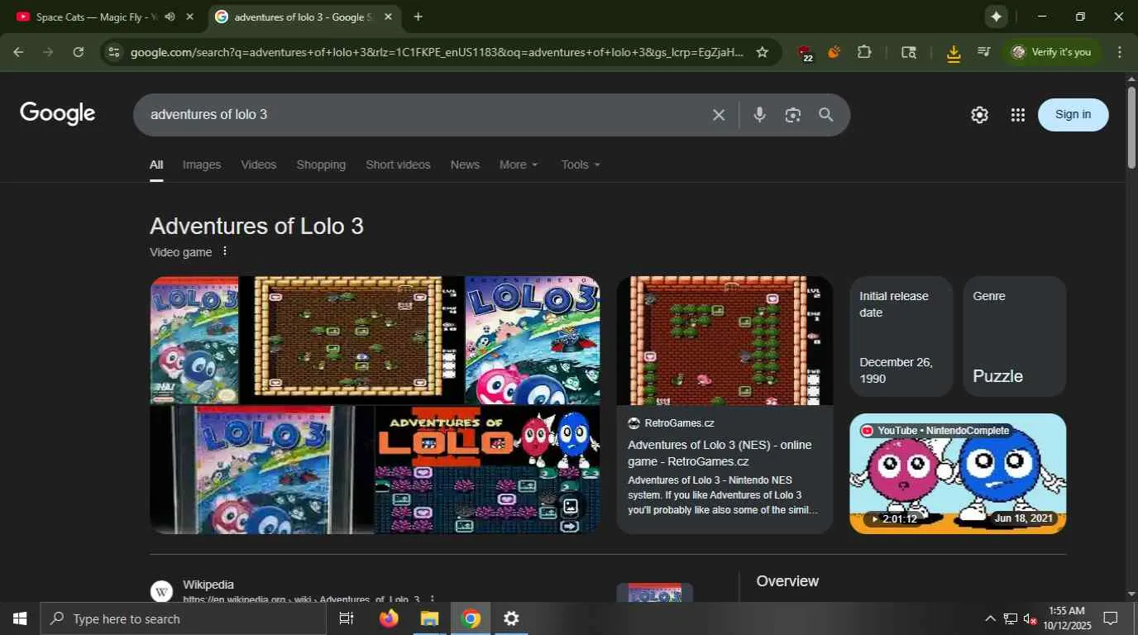Open the media controls icon
1138x635 pixels.
pyautogui.click(x=983, y=52)
